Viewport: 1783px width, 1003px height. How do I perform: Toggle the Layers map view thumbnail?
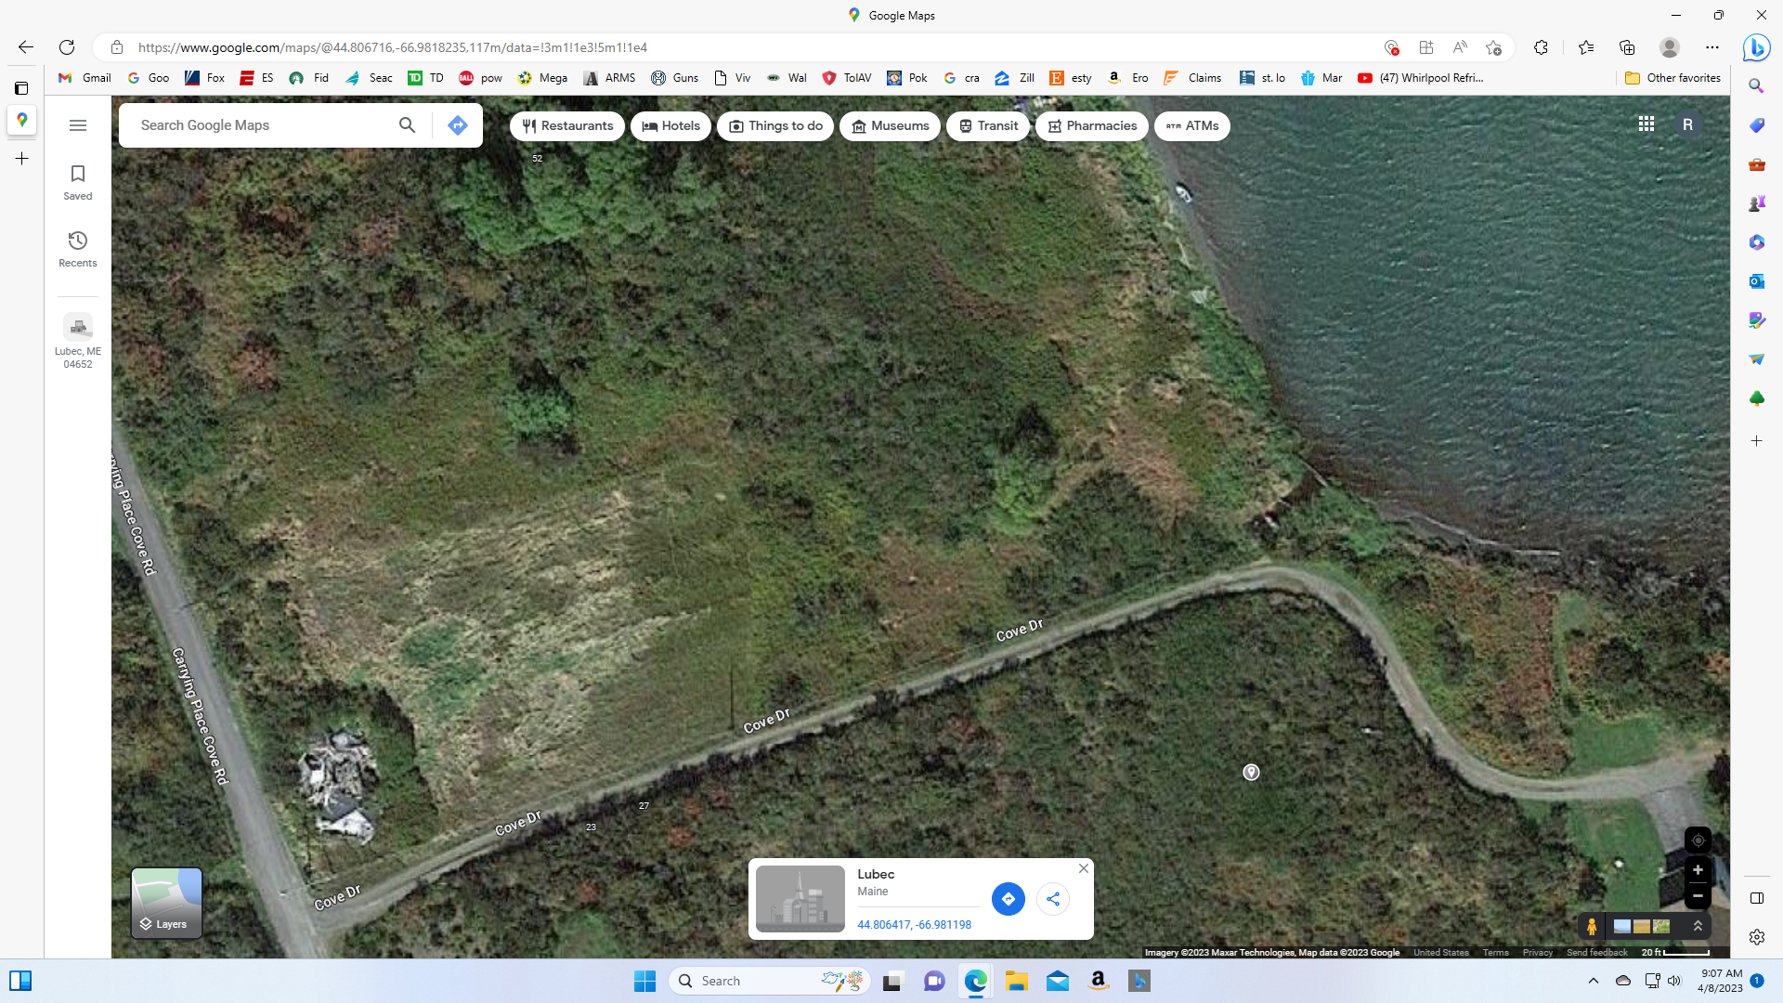coord(166,903)
